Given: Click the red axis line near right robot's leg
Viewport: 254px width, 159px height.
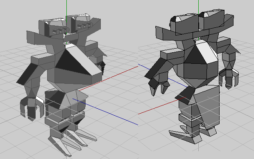Looking at the screenshot, I should [x=161, y=105].
